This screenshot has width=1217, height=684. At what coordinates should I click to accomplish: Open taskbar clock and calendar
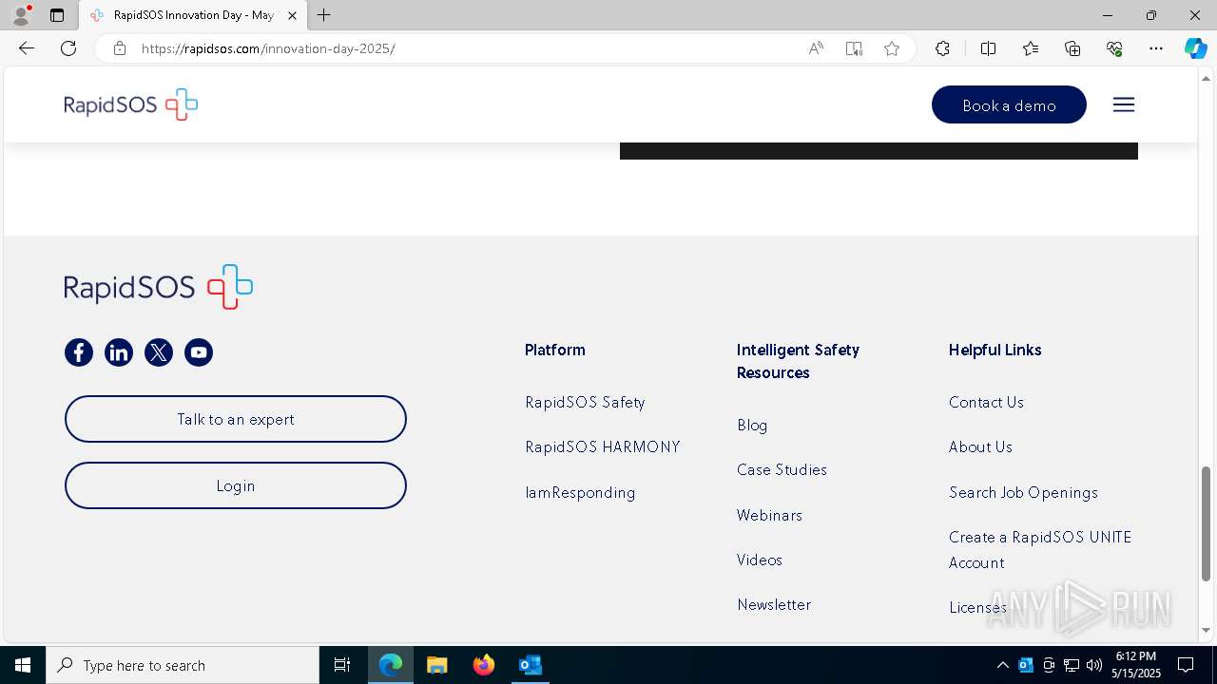coord(1136,665)
